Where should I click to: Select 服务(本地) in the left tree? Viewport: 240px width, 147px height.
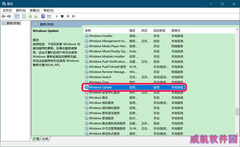(11, 23)
